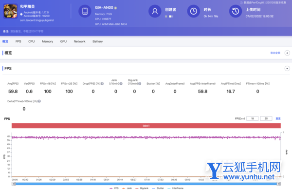
Task: Open the Memory tab
Action: [x=47, y=41]
